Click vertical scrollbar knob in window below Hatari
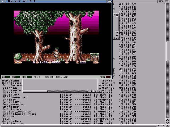 (100, 81)
